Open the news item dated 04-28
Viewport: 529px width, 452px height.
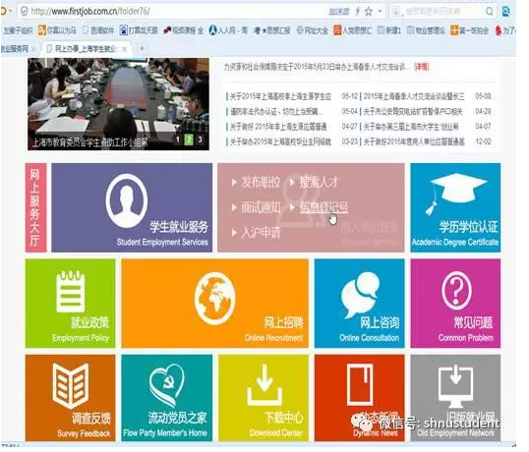pyautogui.click(x=412, y=111)
